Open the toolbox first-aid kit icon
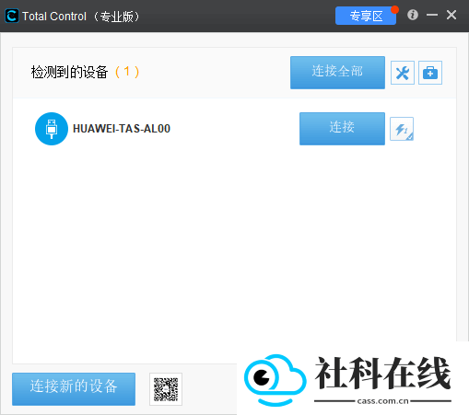 [x=430, y=73]
